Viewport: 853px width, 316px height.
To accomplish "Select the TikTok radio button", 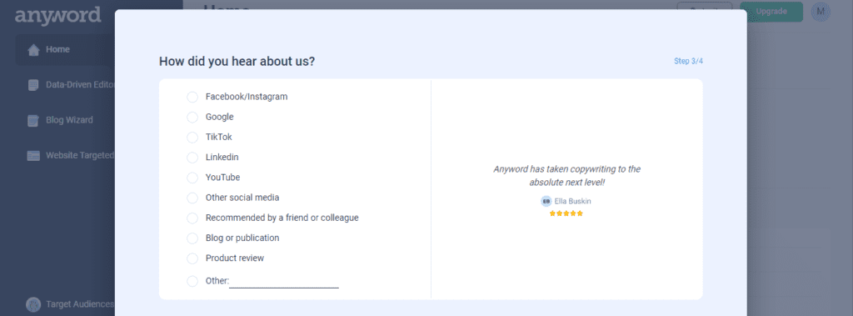I will tap(192, 138).
